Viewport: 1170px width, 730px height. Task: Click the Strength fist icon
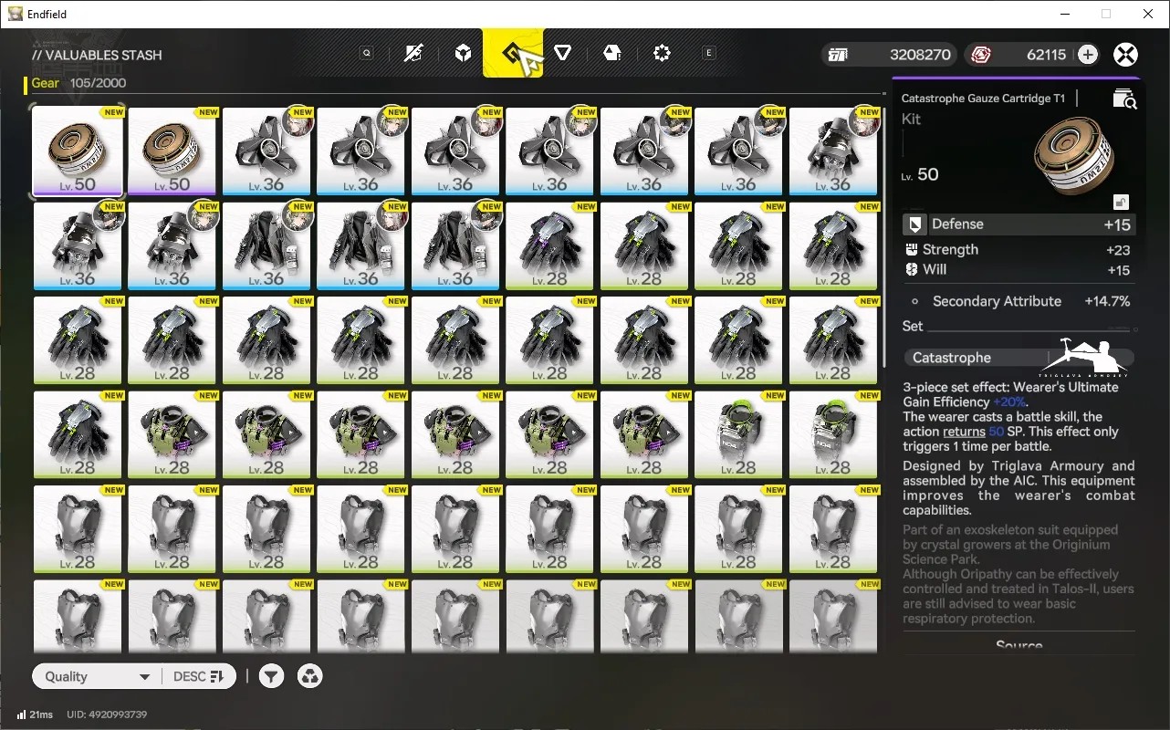click(911, 249)
